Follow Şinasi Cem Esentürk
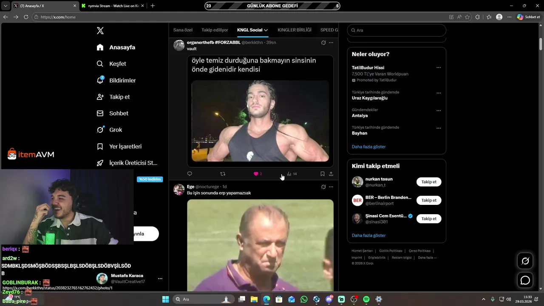This screenshot has height=306, width=544. (x=429, y=218)
